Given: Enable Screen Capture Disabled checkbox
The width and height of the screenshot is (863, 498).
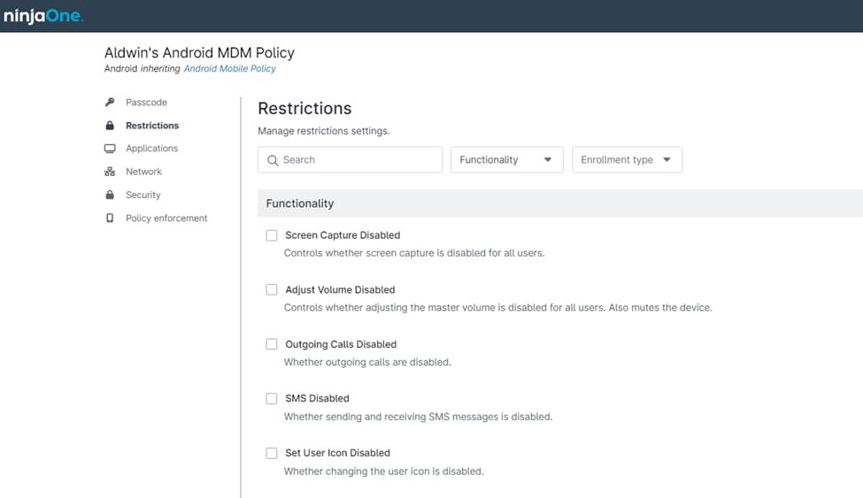Looking at the screenshot, I should 272,235.
